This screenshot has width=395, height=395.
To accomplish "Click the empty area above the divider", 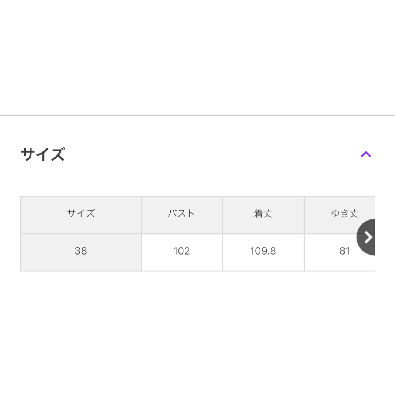I will click(x=197, y=57).
